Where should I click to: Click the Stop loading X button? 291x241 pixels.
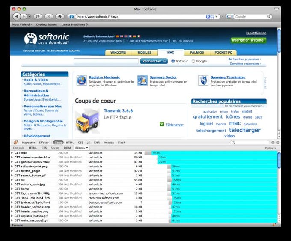pyautogui.click(x=49, y=17)
